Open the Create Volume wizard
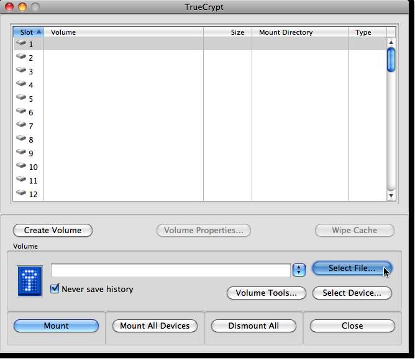 [x=53, y=231]
